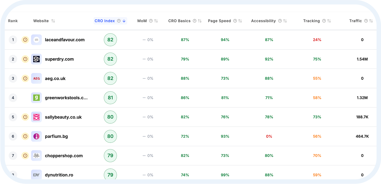Click the warning icon beside parfium.bg

click(25, 136)
